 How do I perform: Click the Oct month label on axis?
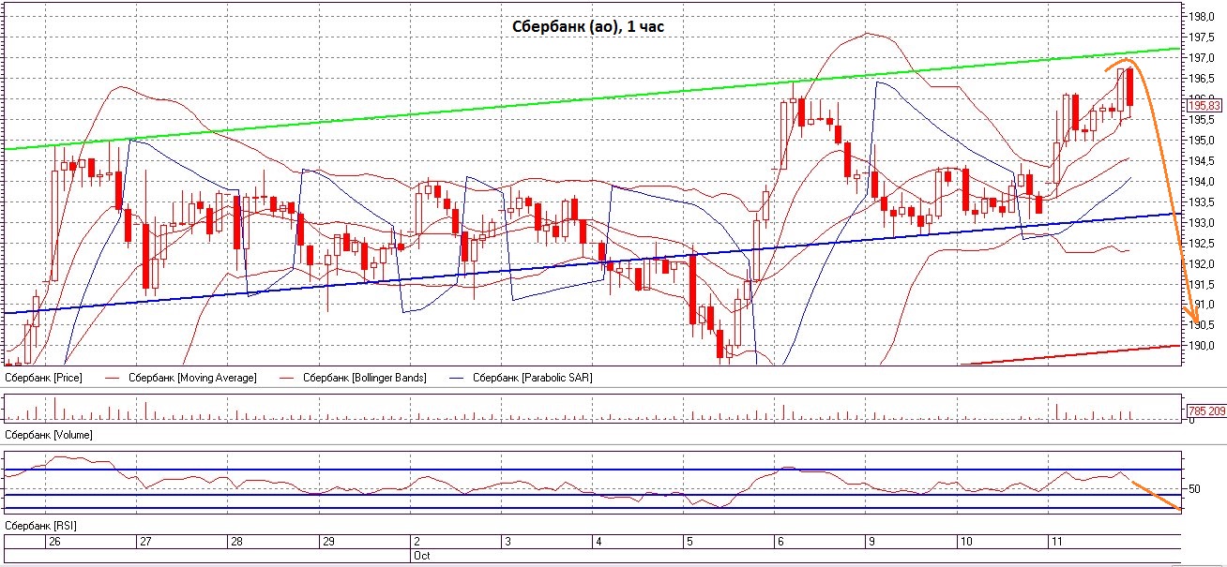click(421, 555)
